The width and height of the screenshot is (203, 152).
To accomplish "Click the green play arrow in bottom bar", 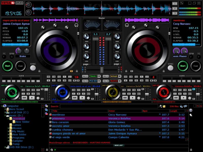I will (x=55, y=150).
